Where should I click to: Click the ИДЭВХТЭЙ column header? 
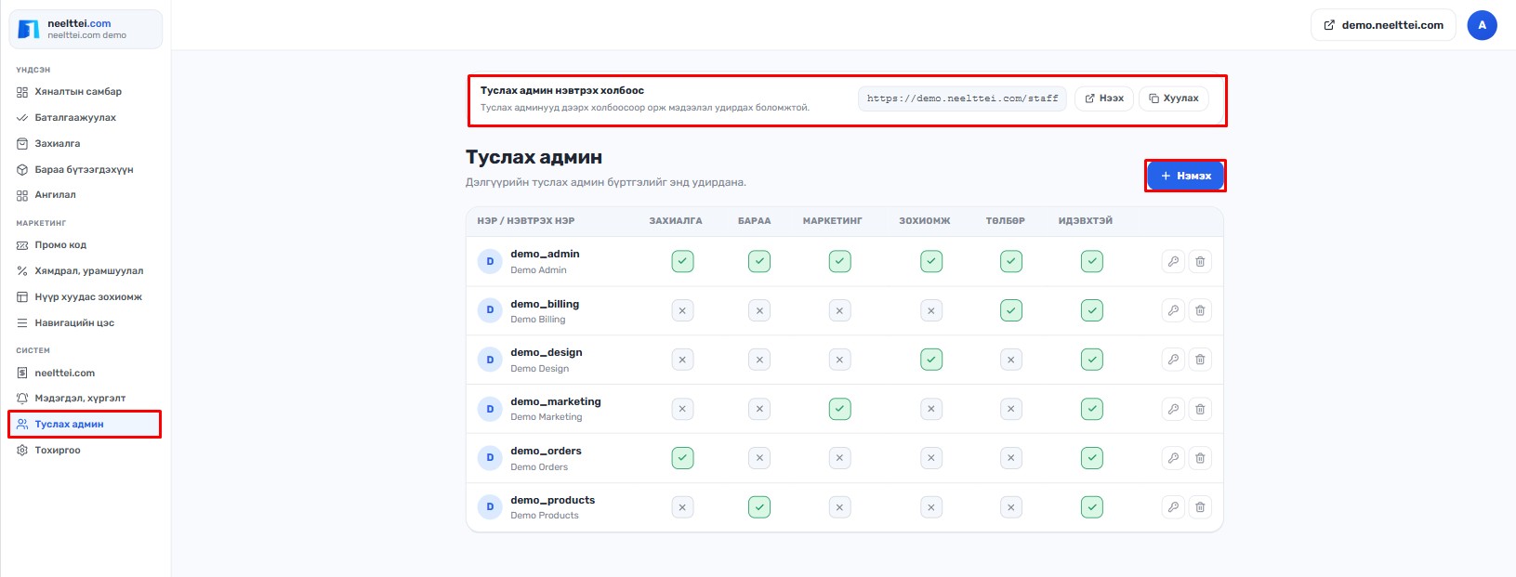[1086, 221]
